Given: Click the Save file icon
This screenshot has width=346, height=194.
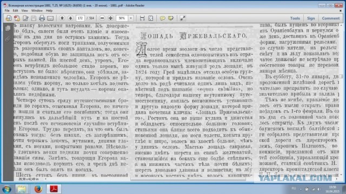Looking at the screenshot, I should click(34, 18).
